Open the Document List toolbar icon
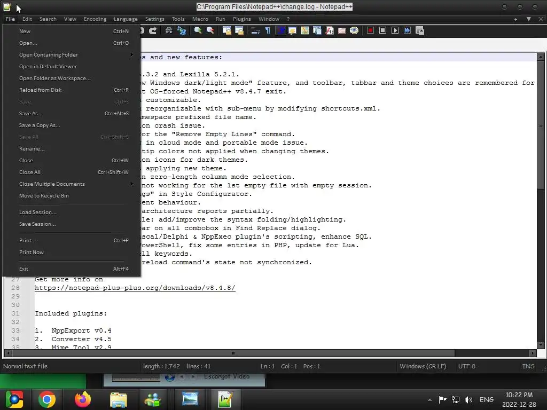 317,30
